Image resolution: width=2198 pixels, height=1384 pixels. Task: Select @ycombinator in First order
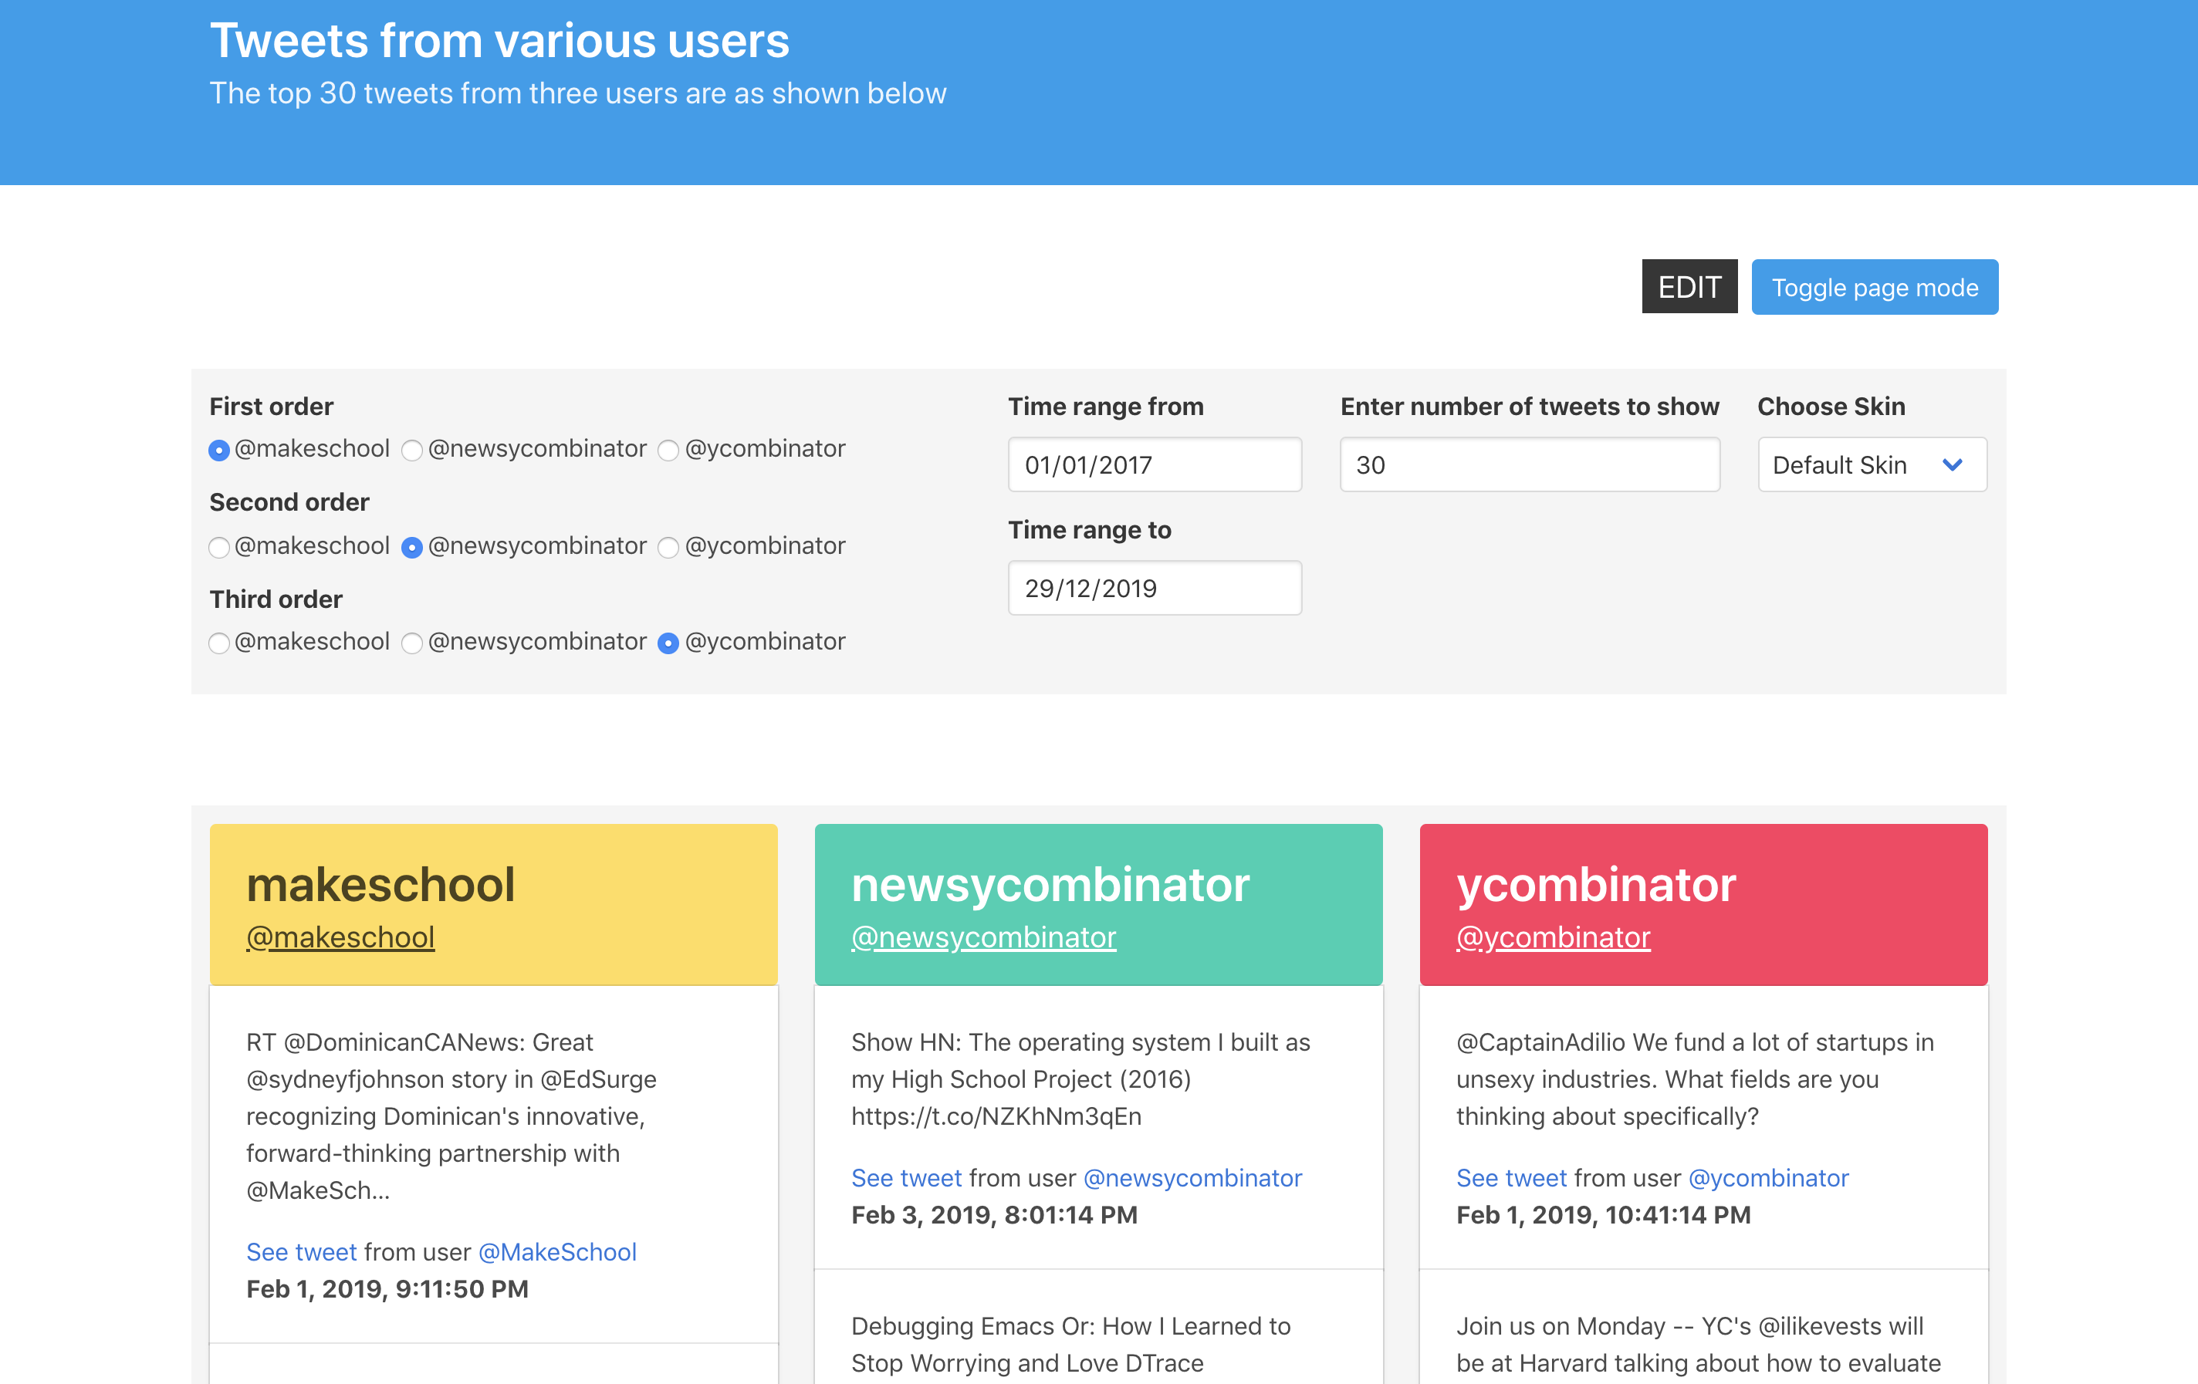[x=668, y=451]
